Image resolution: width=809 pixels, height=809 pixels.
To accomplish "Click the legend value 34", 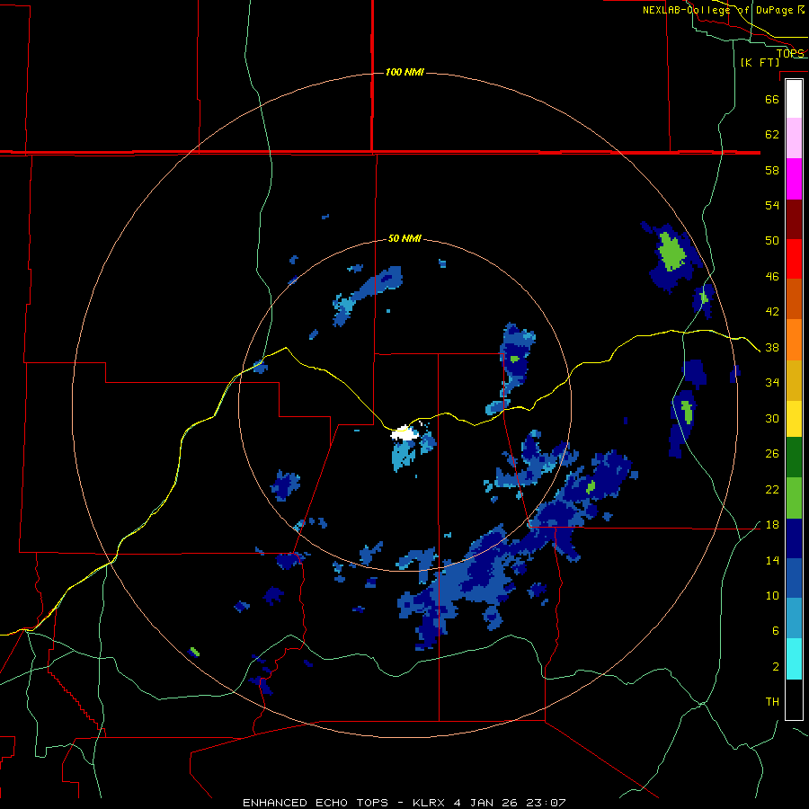I will tap(772, 383).
